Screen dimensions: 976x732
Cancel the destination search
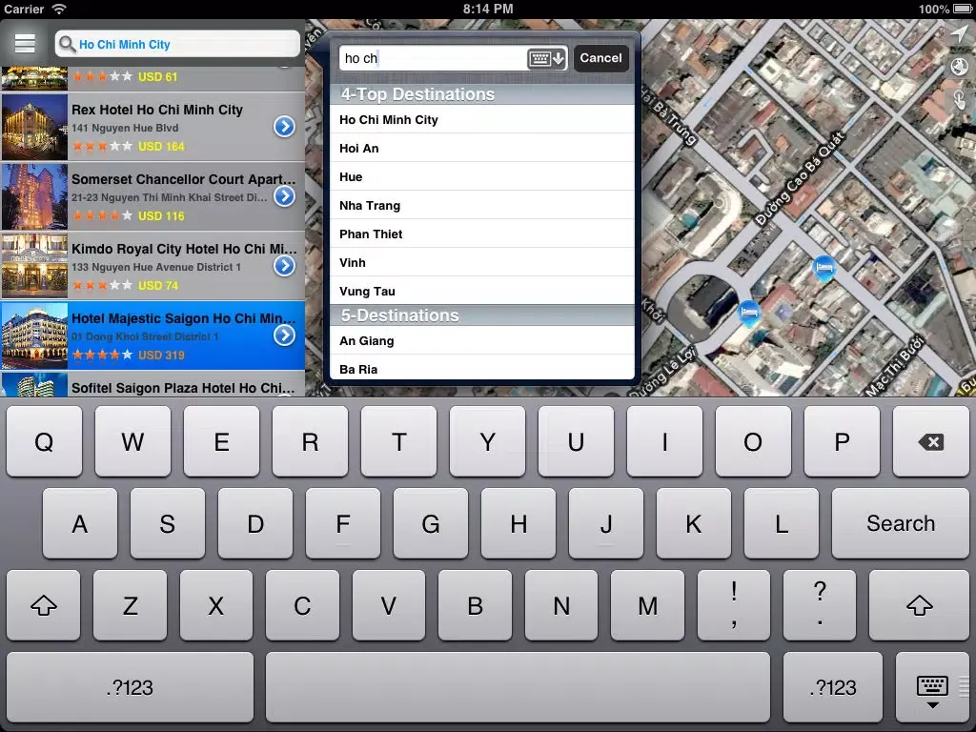(600, 58)
